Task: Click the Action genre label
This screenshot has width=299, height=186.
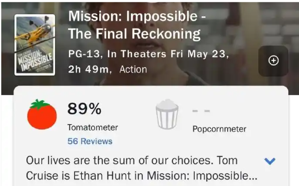Action: pos(133,69)
